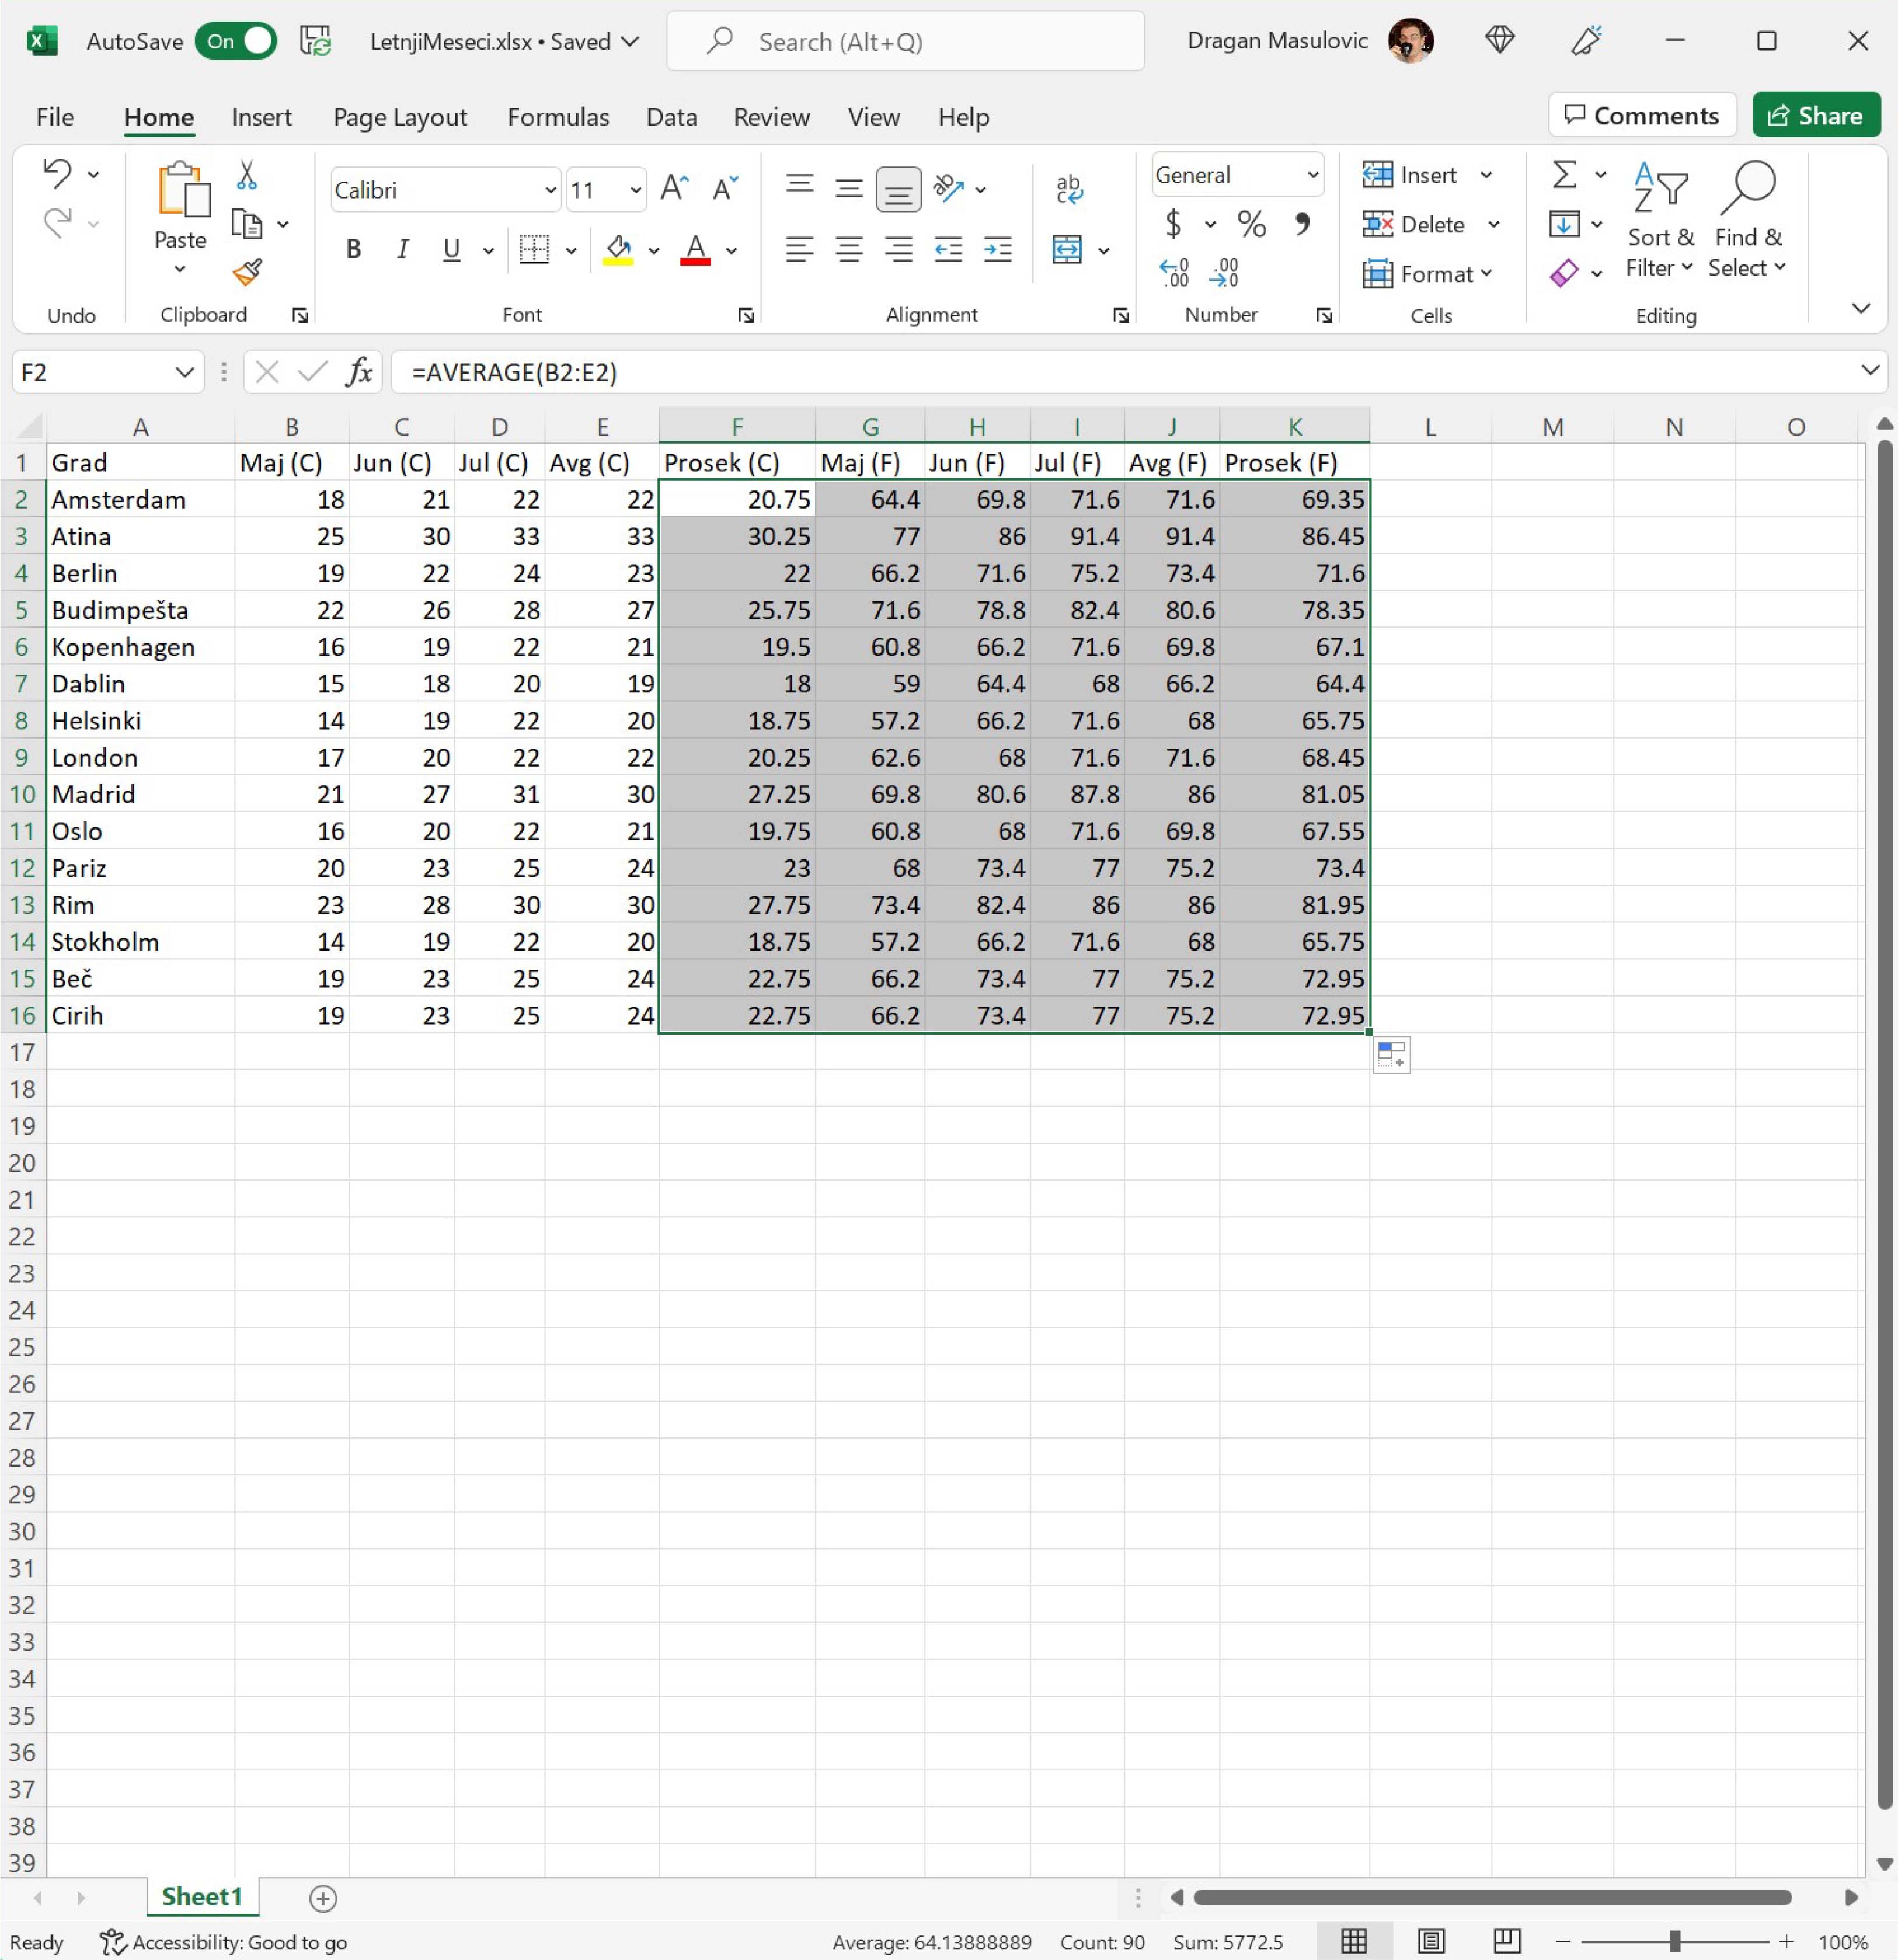Click the Share button
Image resolution: width=1898 pixels, height=1960 pixels.
(1815, 116)
